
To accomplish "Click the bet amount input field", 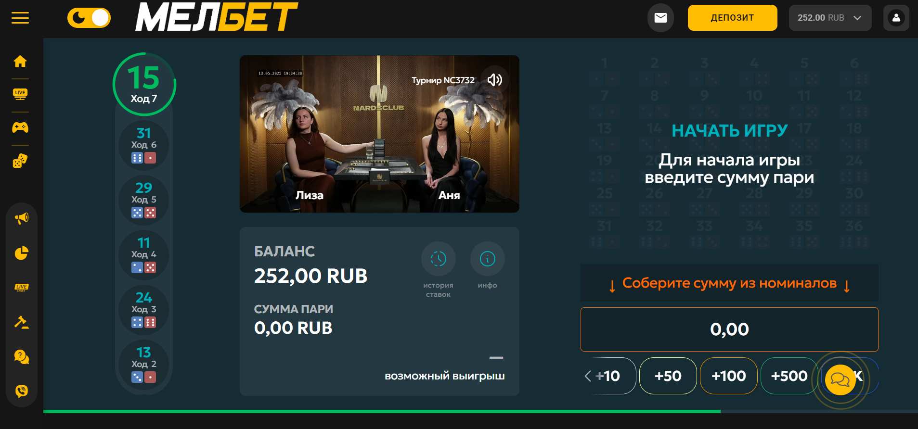I will 729,329.
